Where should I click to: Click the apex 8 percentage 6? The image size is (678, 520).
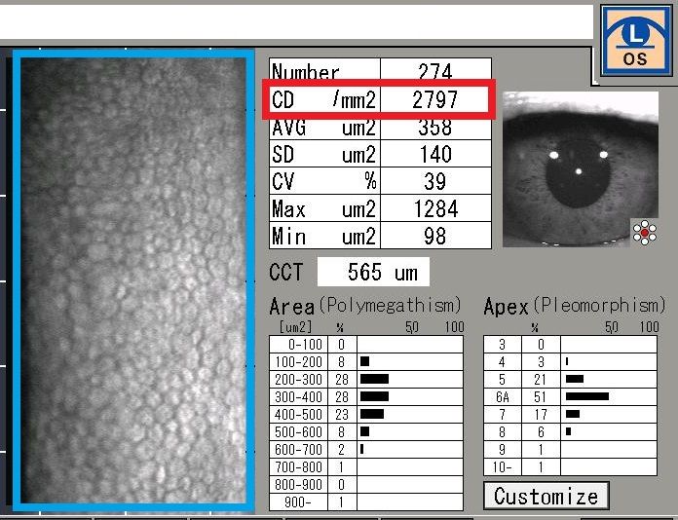pos(541,432)
